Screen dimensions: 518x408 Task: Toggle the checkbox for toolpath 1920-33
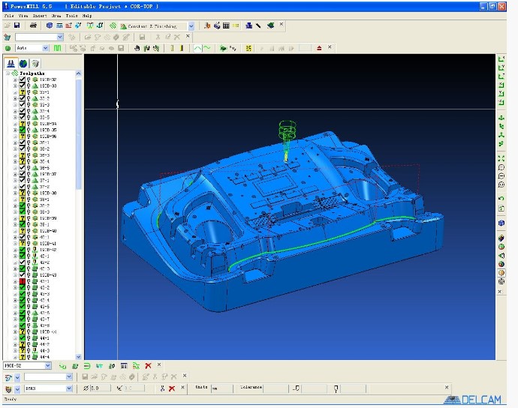[x=23, y=85]
